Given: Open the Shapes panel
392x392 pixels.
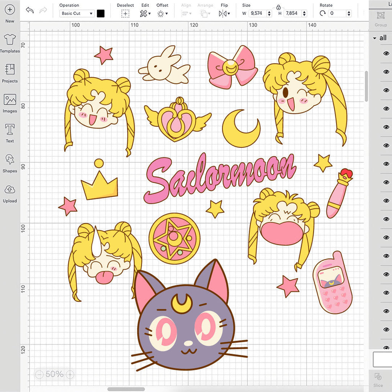Looking at the screenshot, I should [10, 162].
